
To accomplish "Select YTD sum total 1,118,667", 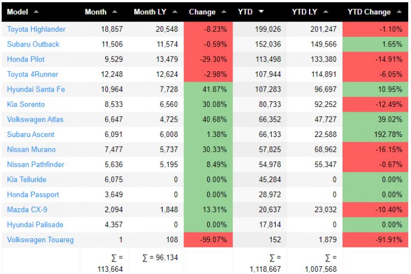I will (x=265, y=264).
